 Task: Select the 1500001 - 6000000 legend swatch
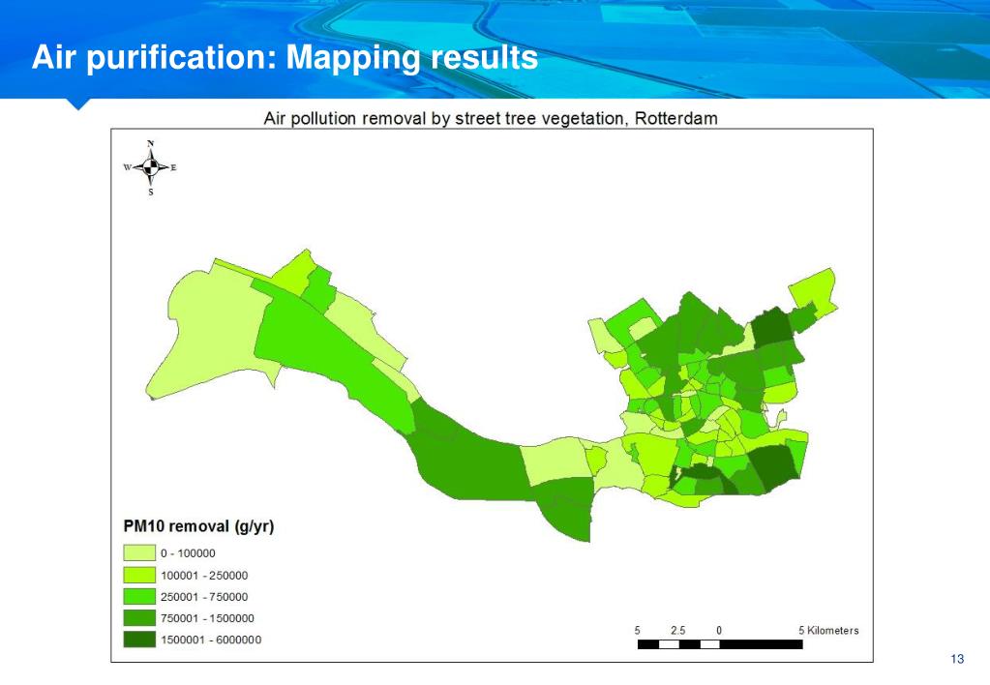coord(139,640)
